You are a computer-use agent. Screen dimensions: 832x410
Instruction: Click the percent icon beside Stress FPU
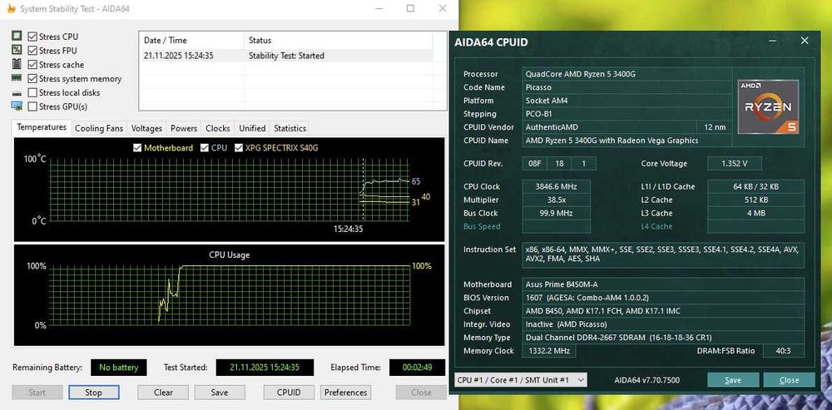pyautogui.click(x=17, y=50)
